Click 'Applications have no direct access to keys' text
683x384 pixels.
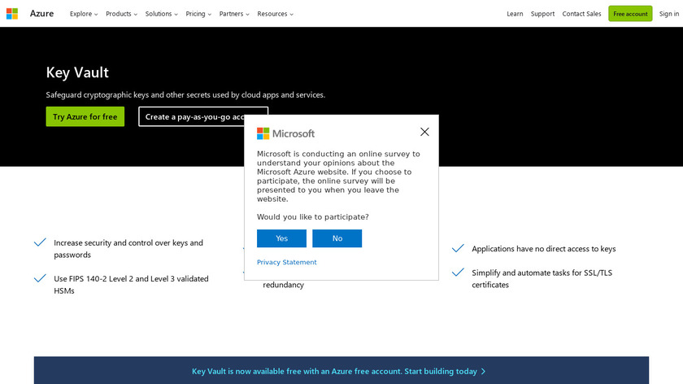(x=544, y=248)
